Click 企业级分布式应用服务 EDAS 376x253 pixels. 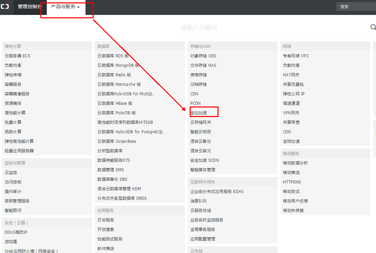(x=217, y=192)
